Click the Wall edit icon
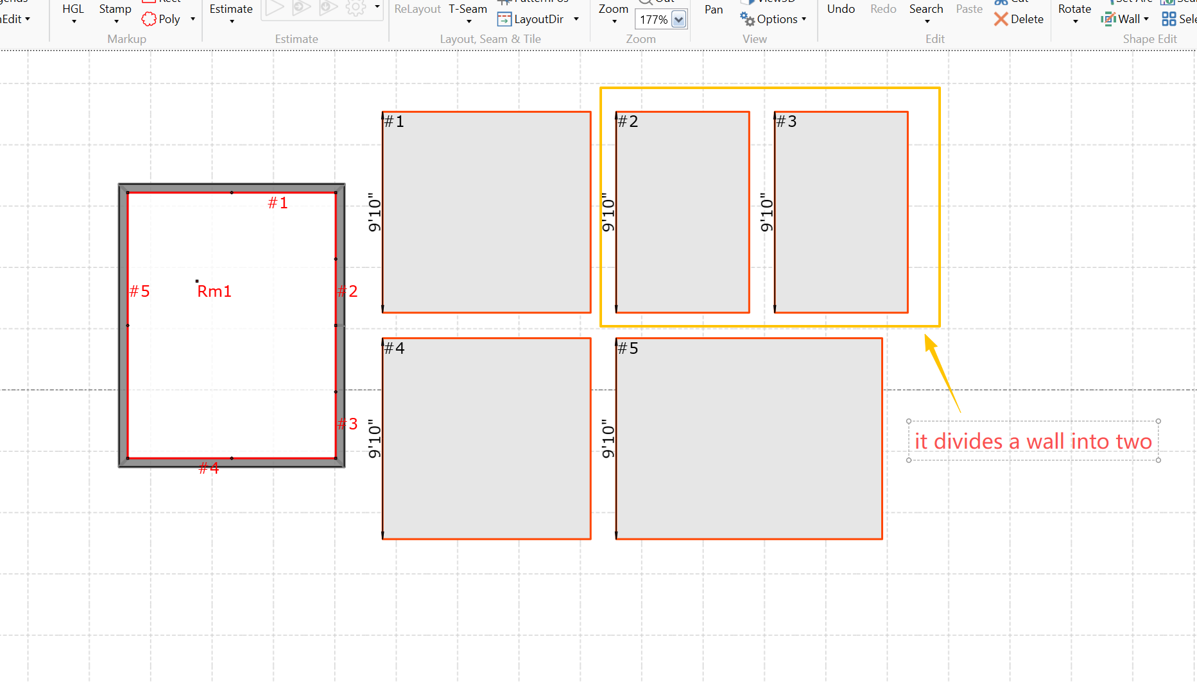The image size is (1197, 682). tap(1108, 19)
